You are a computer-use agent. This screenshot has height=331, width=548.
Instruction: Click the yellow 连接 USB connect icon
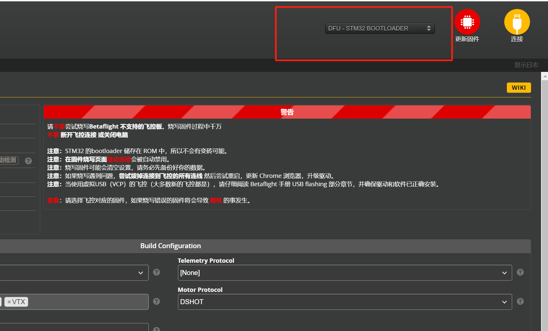click(x=517, y=22)
